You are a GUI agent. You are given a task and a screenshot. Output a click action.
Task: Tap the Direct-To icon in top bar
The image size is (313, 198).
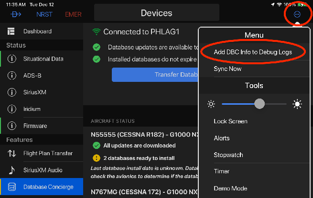[x=16, y=14]
